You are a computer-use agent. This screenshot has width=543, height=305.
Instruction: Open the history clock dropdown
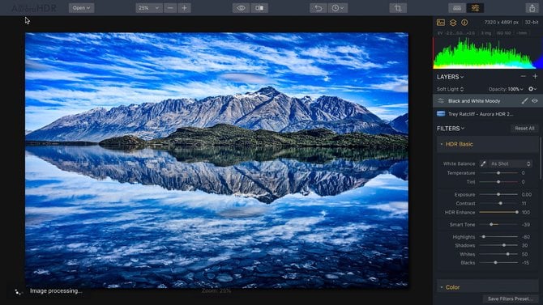tap(338, 8)
